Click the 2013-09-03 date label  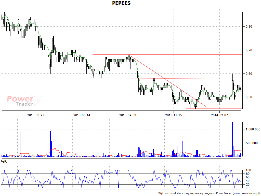[128, 115]
